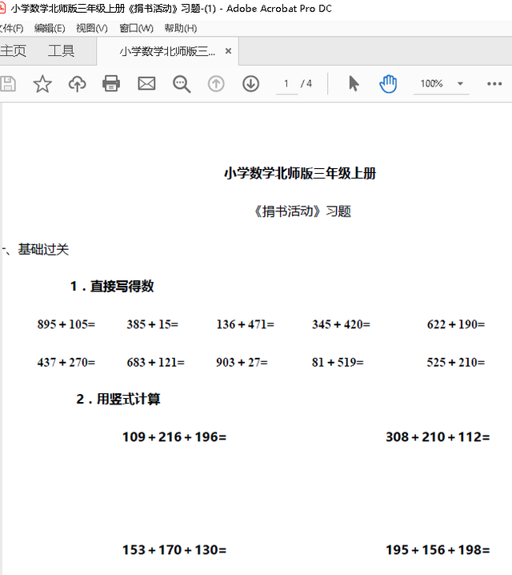
Task: Open the 帮助(H) menu
Action: (x=181, y=28)
